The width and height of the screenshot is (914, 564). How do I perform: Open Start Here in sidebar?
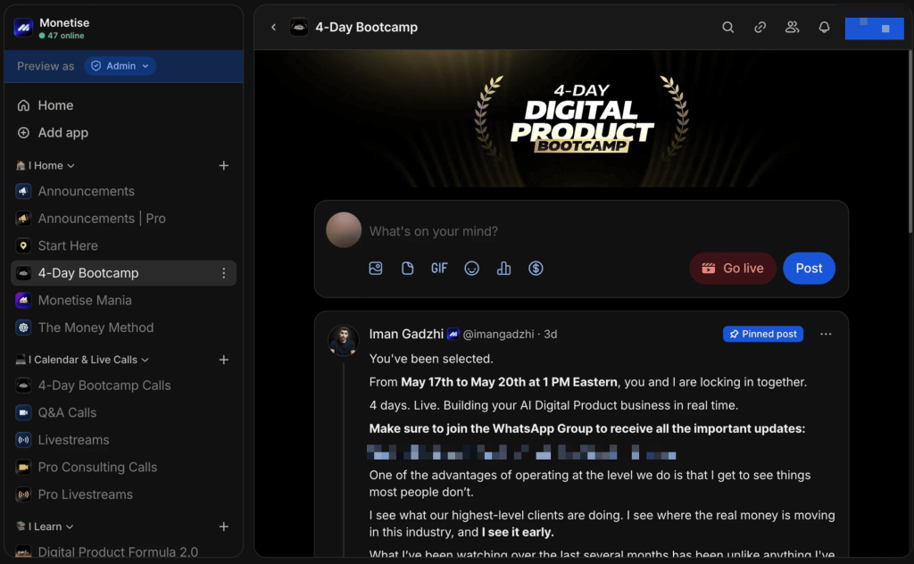click(123, 246)
